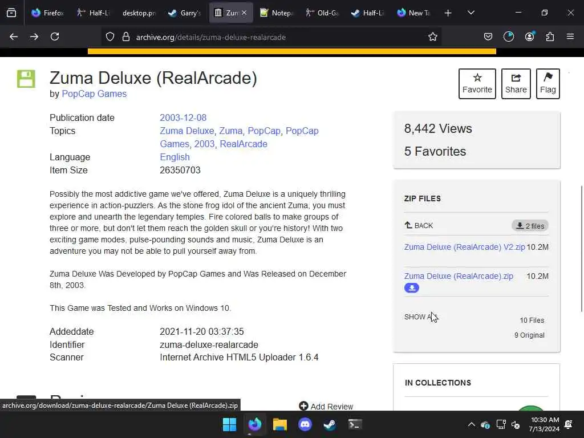The width and height of the screenshot is (584, 438).
Task: Click Add Review plus icon link
Action: tap(326, 406)
